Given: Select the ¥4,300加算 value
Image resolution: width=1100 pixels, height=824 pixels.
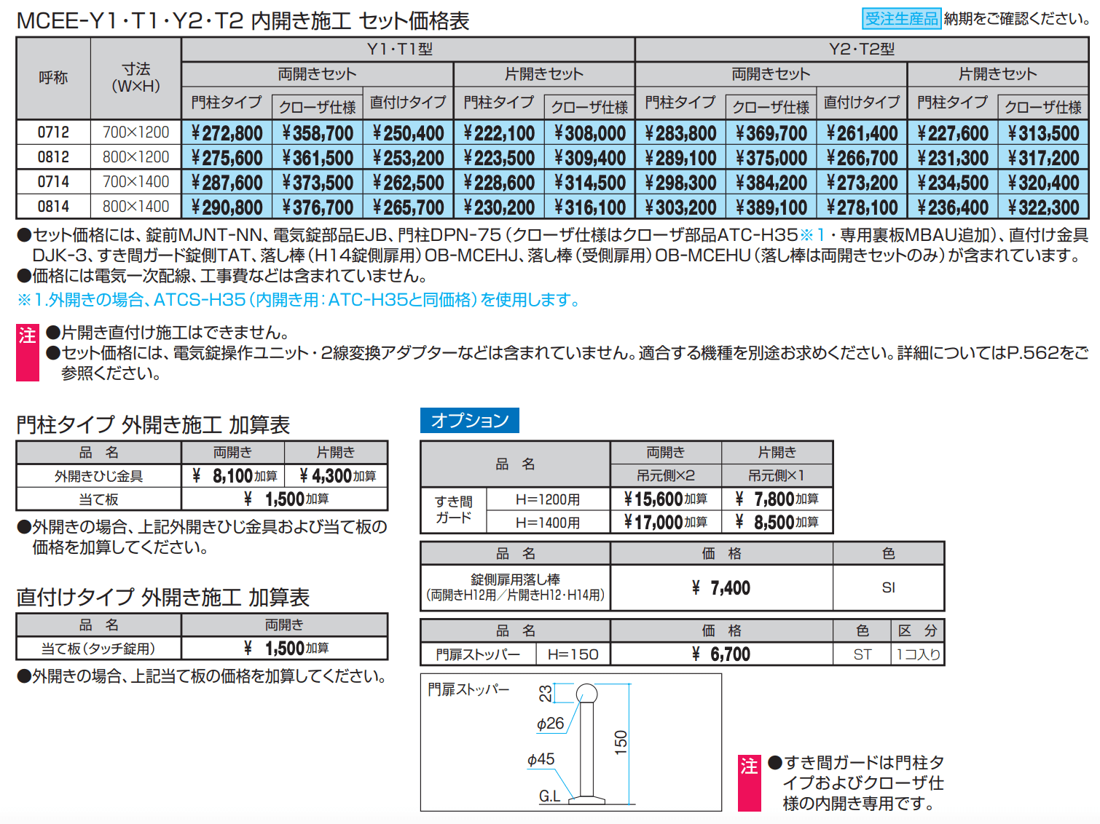Looking at the screenshot, I should click(x=336, y=476).
